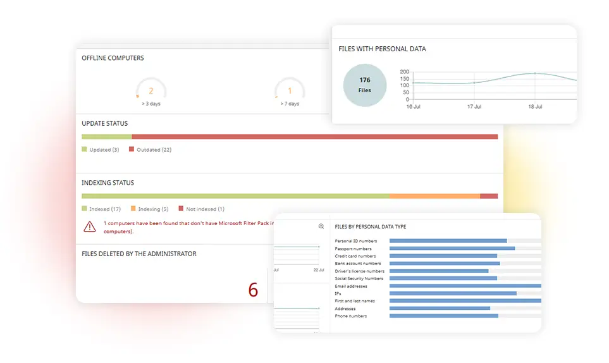
Task: Click the zoom magnifier icon in chart panel
Action: click(x=321, y=226)
